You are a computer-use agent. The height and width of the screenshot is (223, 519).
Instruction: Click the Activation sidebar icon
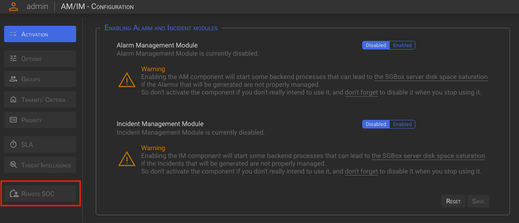[13, 34]
